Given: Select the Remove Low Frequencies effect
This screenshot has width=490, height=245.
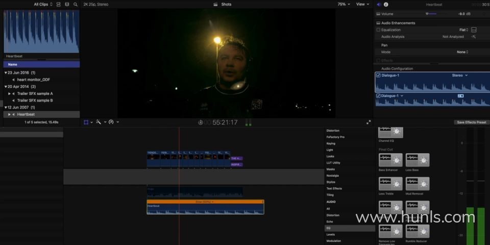Looking at the screenshot, I should (x=390, y=231).
